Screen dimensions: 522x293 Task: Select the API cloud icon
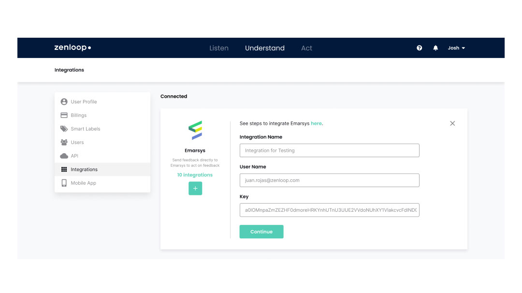coord(64,156)
